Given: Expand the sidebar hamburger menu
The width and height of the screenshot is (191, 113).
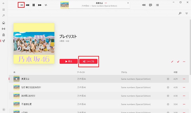Looking at the screenshot, I should (x=4, y=10).
